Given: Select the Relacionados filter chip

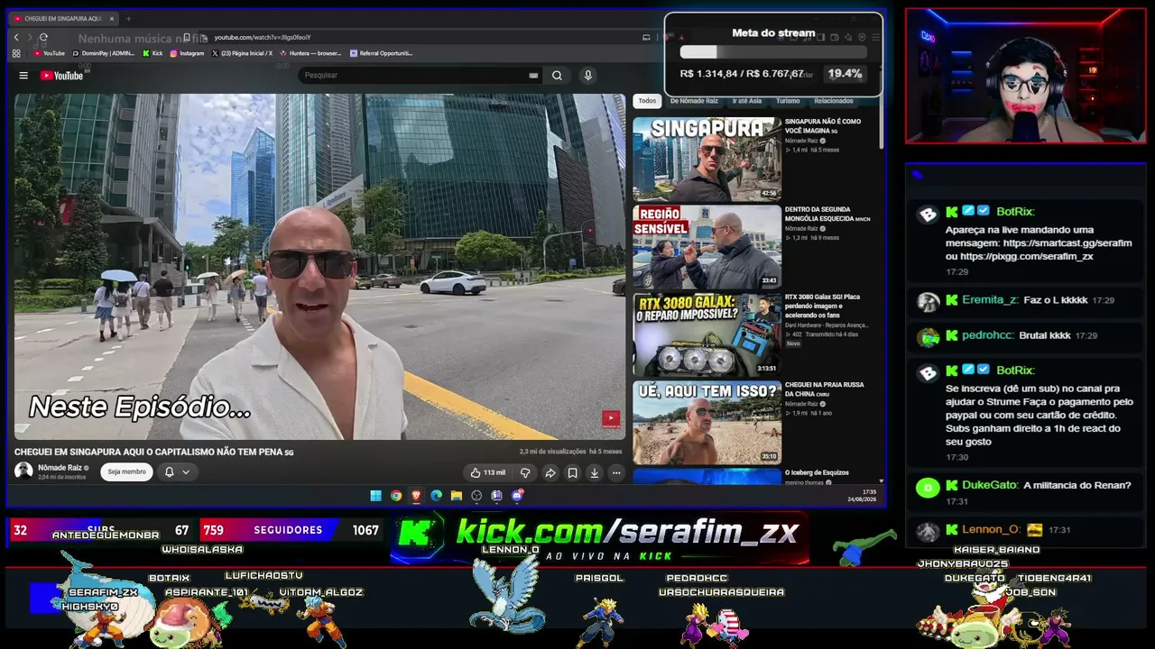Looking at the screenshot, I should tap(834, 101).
